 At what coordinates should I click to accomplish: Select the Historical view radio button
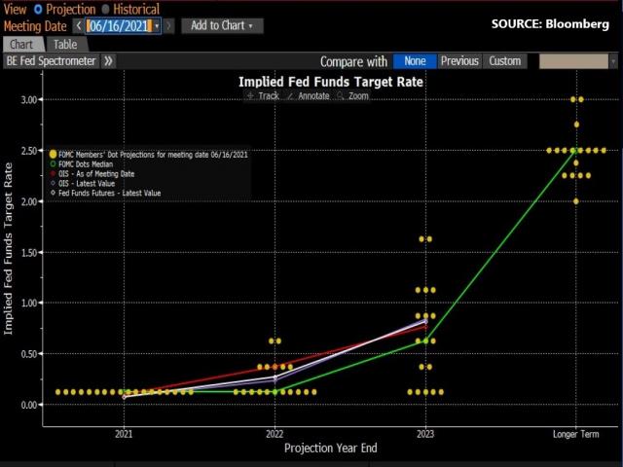click(106, 8)
